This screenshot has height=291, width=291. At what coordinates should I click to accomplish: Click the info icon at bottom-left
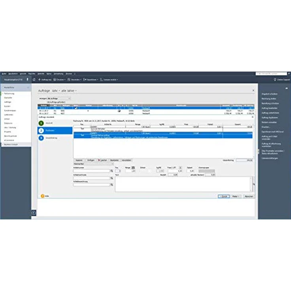[34, 213]
